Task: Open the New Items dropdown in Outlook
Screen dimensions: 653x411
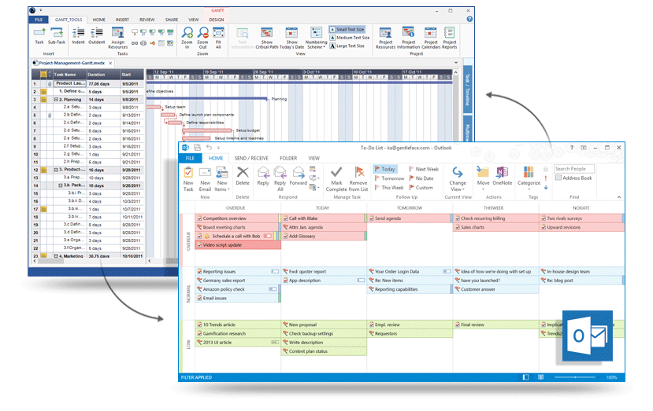Action: (x=222, y=179)
